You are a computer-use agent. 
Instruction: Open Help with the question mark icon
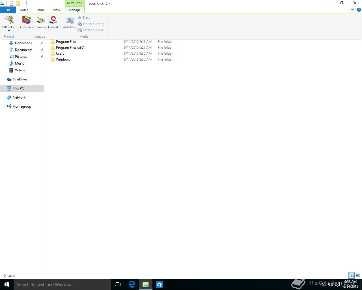click(359, 10)
